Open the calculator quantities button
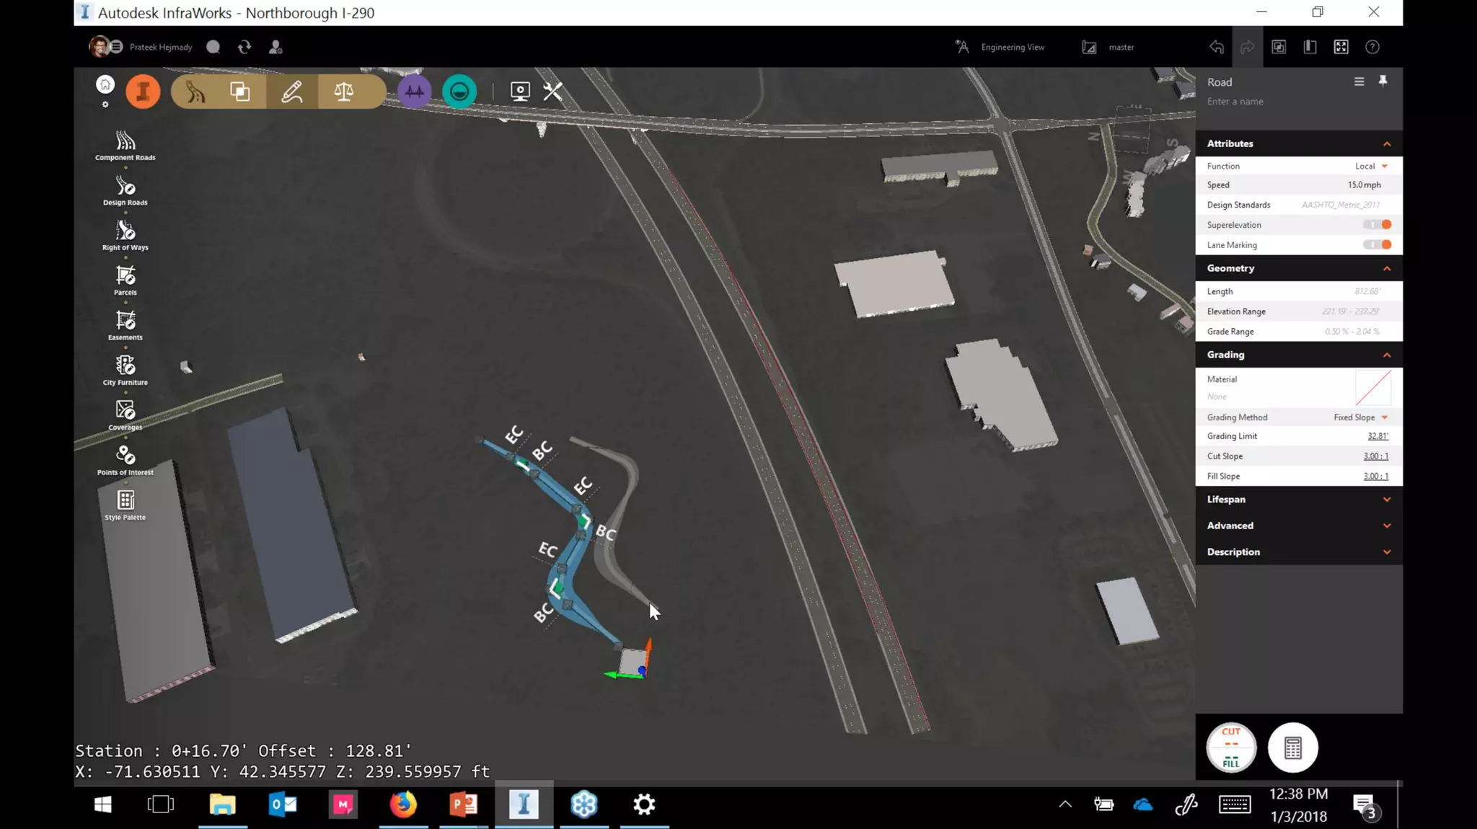Viewport: 1477px width, 829px height. [x=1293, y=748]
